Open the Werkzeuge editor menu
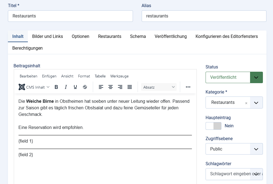273x184 pixels. coord(119,76)
